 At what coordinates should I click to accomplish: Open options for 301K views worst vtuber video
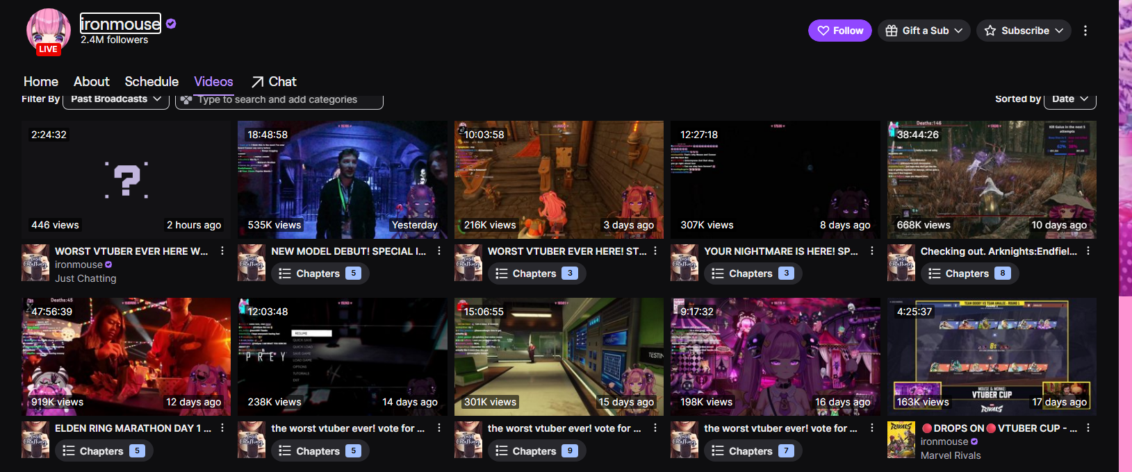[655, 428]
